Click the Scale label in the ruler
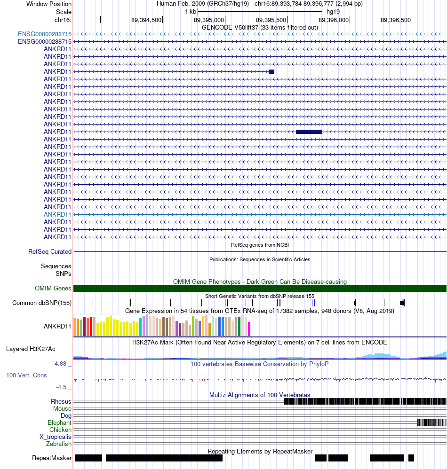 (64, 12)
